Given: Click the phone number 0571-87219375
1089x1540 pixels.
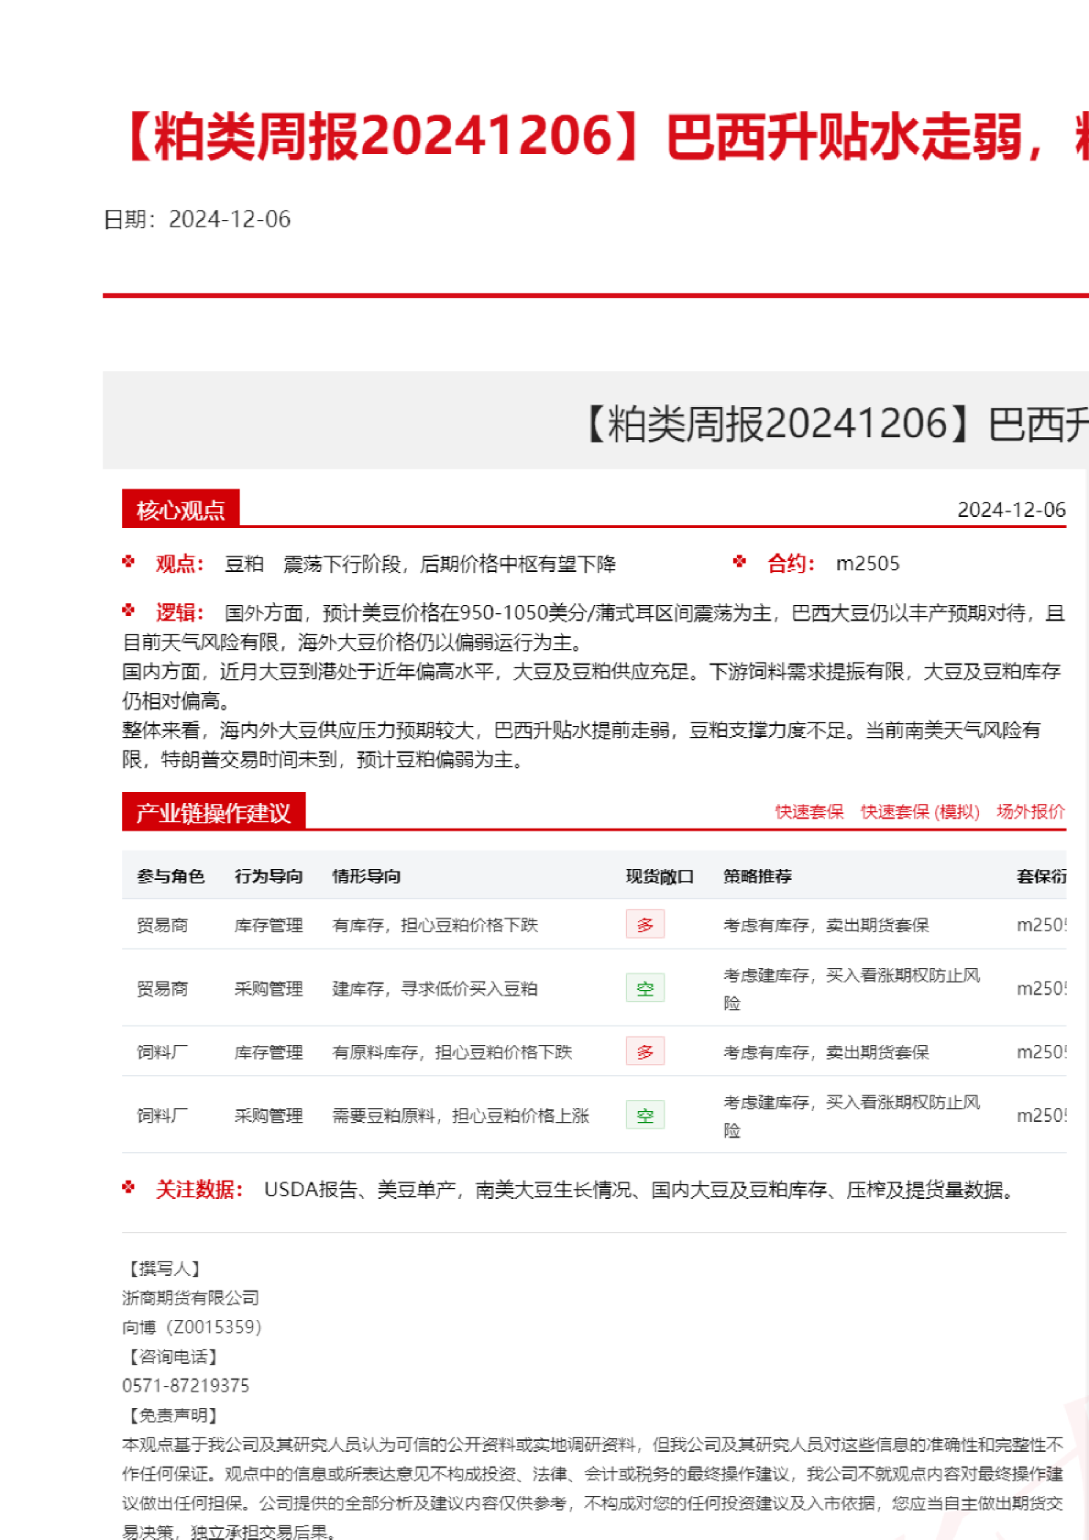Looking at the screenshot, I should click(x=185, y=1385).
